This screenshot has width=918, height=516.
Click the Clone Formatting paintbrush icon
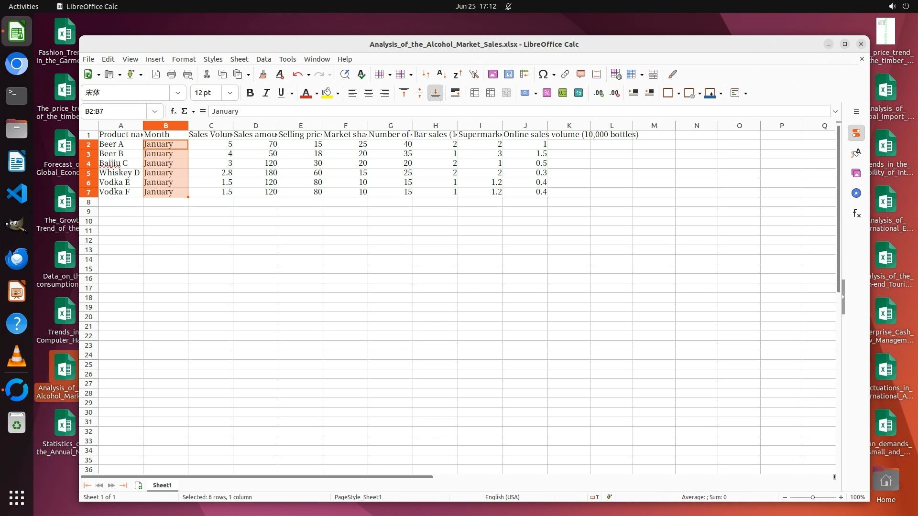click(263, 74)
